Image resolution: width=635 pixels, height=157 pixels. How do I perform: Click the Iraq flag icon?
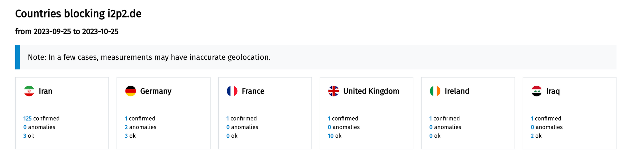click(x=537, y=91)
